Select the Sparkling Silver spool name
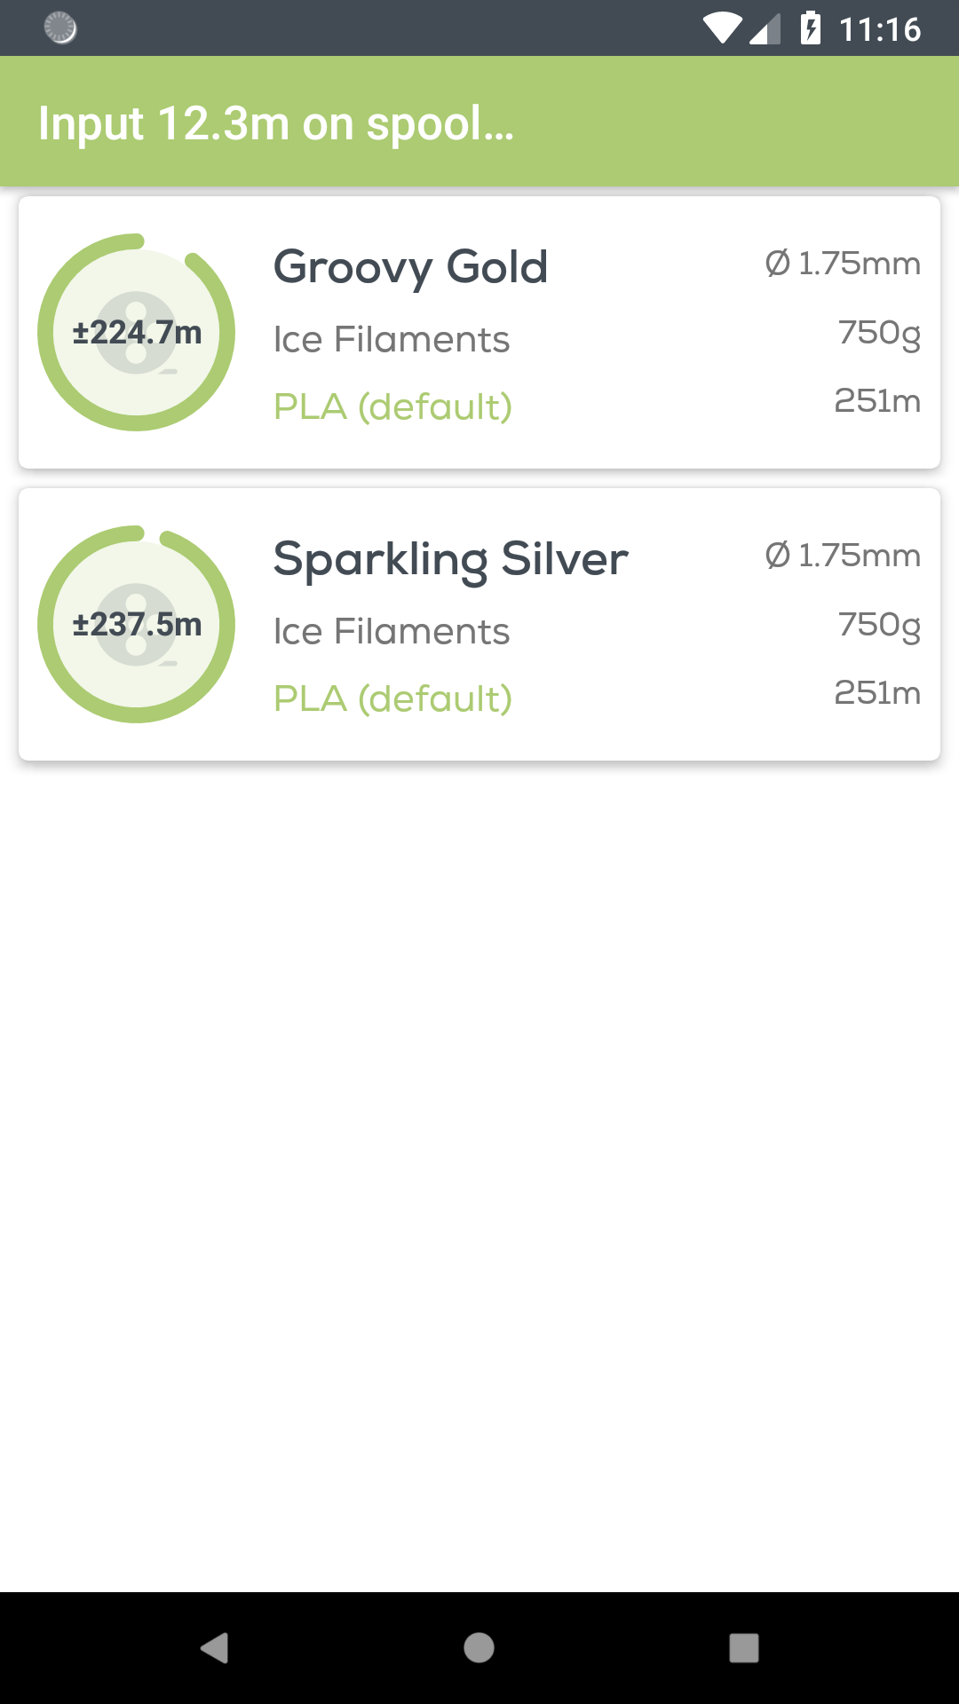 point(450,559)
